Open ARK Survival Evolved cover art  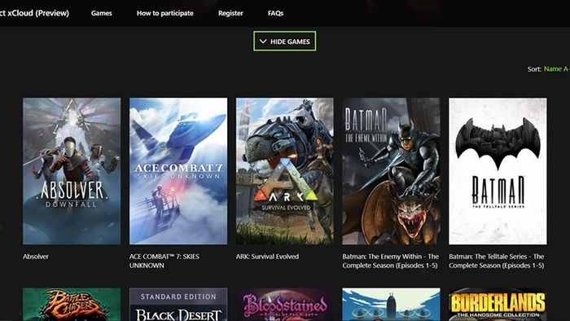(x=285, y=171)
